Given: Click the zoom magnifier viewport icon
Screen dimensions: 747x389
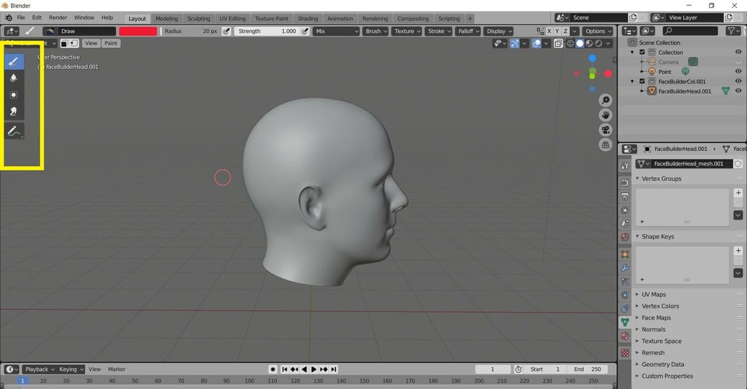Looking at the screenshot, I should pyautogui.click(x=605, y=101).
